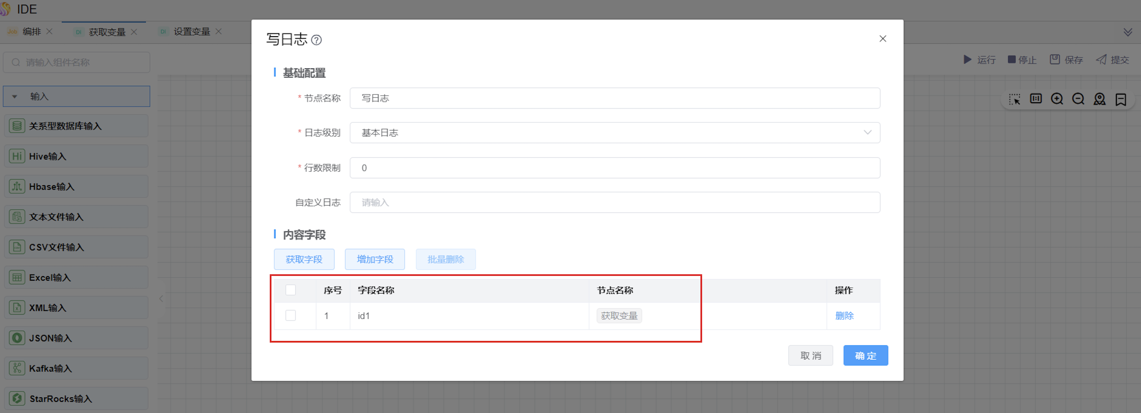Collapse the 输入 component category
1141x413 pixels.
[15, 96]
